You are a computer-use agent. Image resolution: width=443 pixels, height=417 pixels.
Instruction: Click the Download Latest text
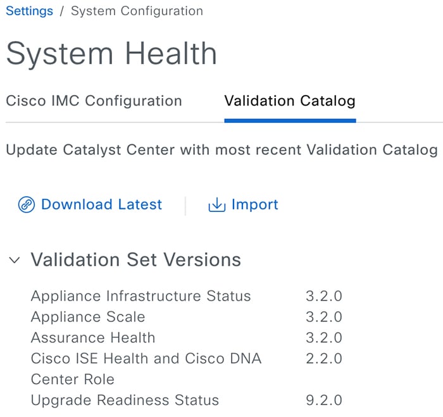(102, 204)
